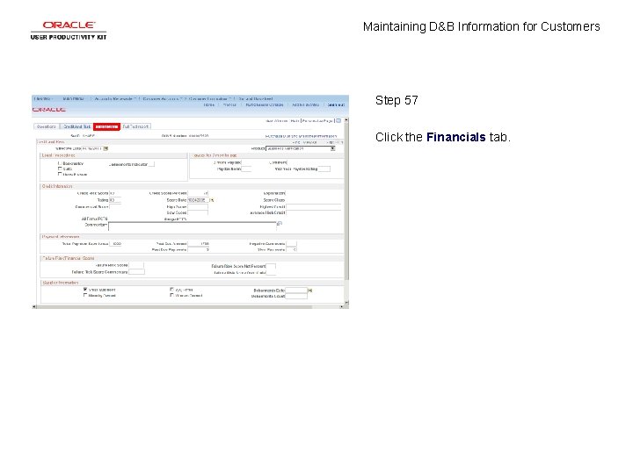
Task: Click the page URL icon beside Personalize Page
Action: [338, 121]
